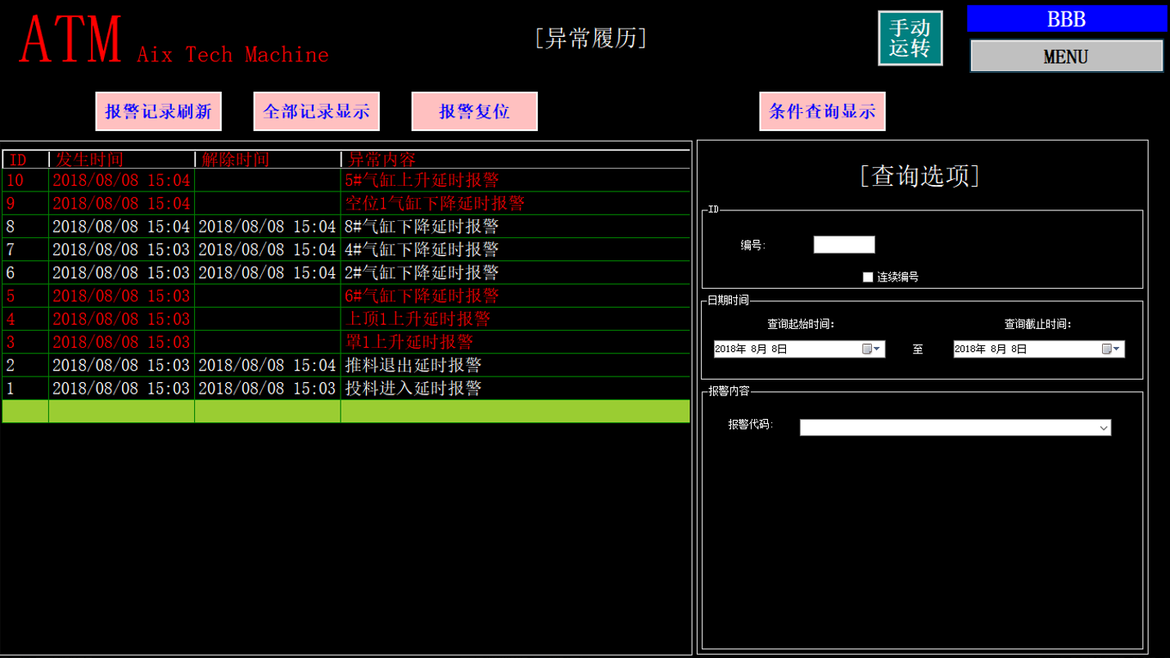
Task: Click the 全部记录显示 show all records button
Action: tap(316, 110)
